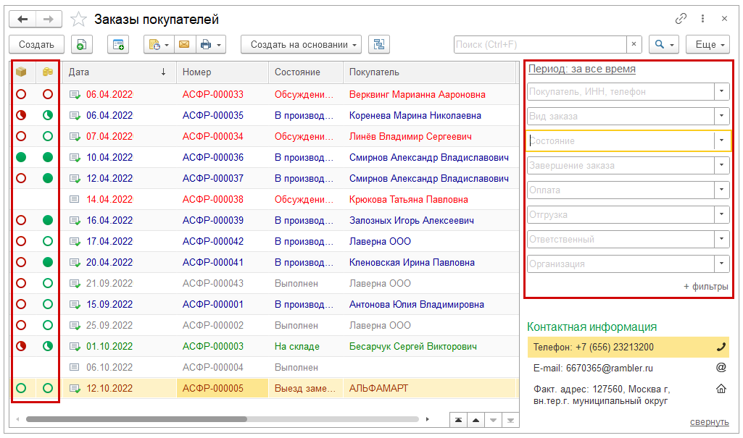Open the Период: за все время link
This screenshot has width=743, height=438.
pyautogui.click(x=582, y=69)
